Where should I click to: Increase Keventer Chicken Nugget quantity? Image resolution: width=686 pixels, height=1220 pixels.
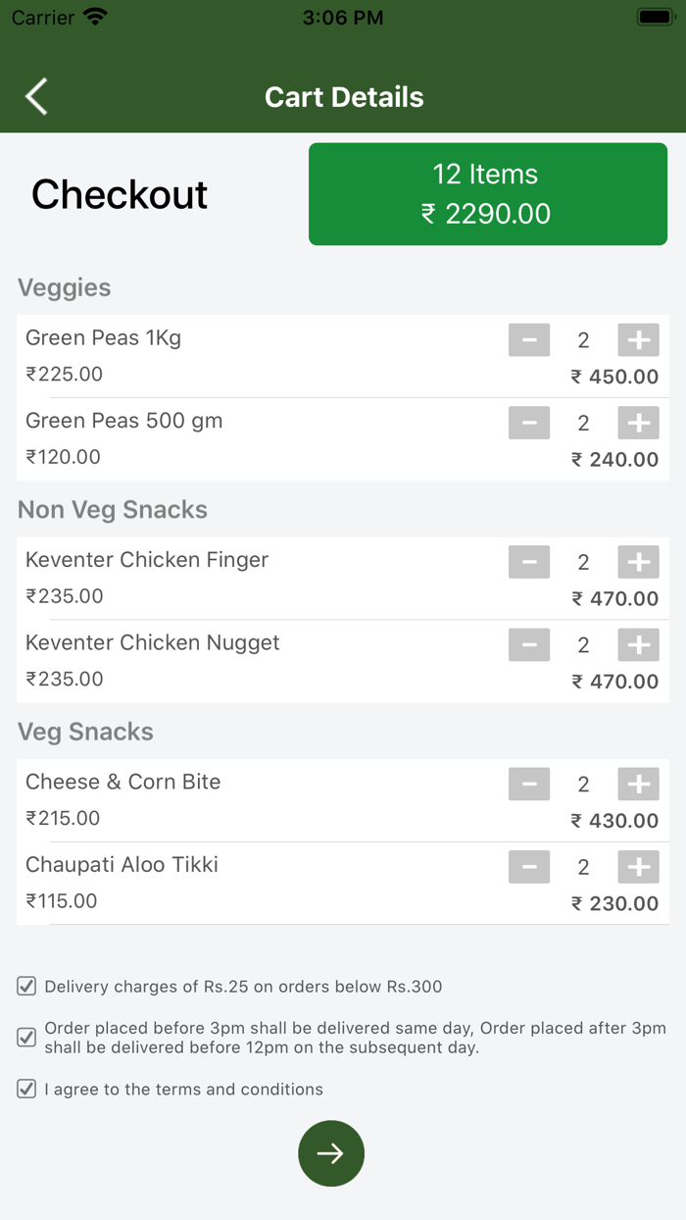pos(638,644)
